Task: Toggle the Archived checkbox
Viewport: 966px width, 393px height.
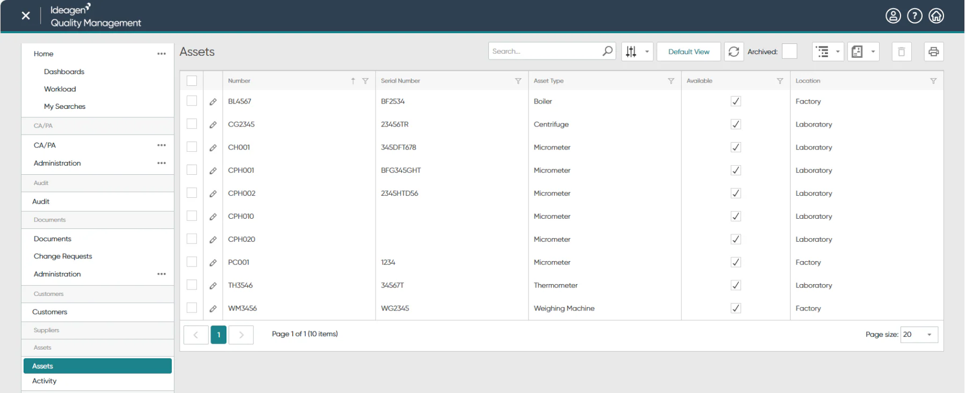Action: tap(789, 51)
